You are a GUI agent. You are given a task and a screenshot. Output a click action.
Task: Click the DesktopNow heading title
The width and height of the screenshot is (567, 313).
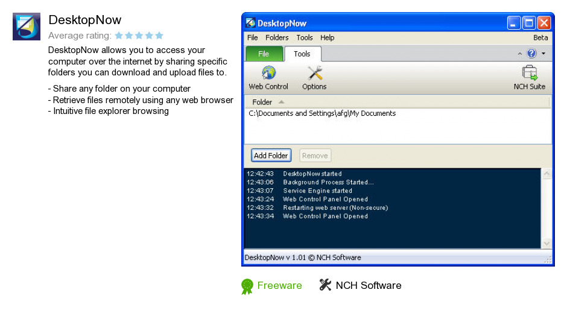coord(85,20)
